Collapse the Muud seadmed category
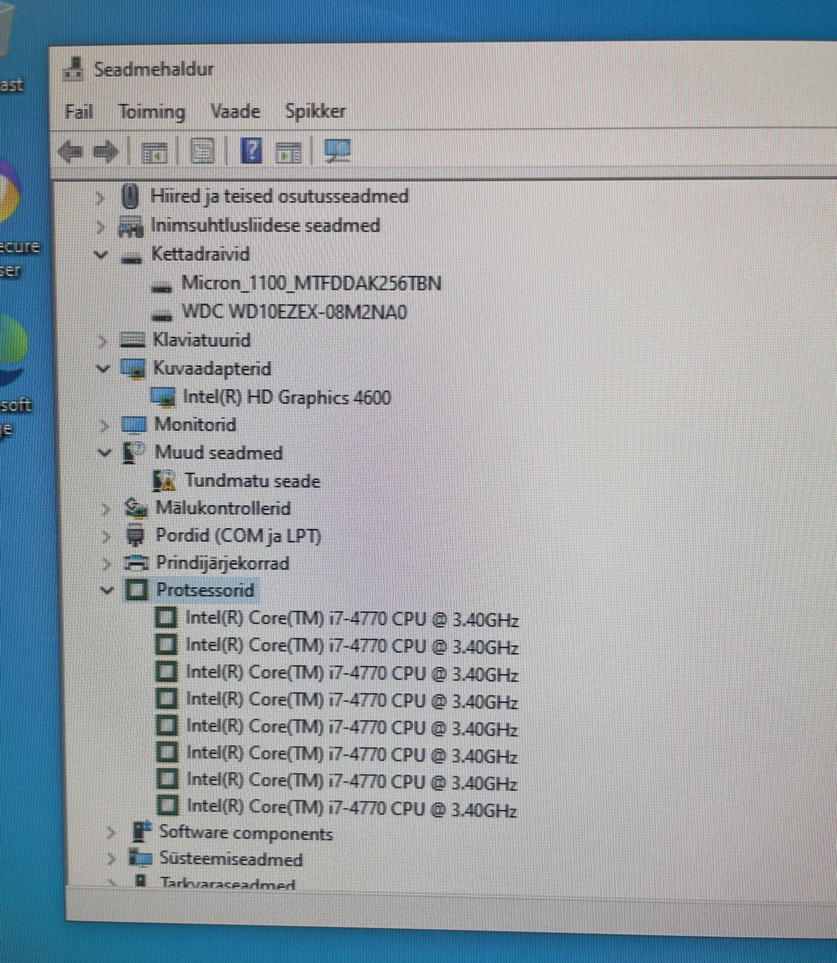This screenshot has width=837, height=963. point(104,453)
